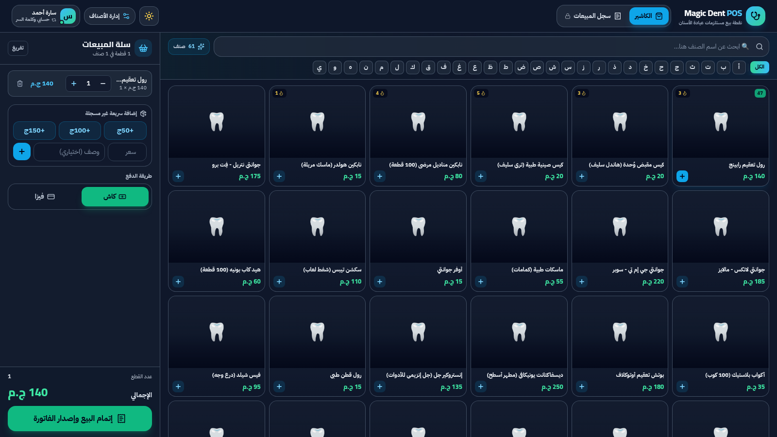Switch to الكاشير tab

[x=649, y=16]
